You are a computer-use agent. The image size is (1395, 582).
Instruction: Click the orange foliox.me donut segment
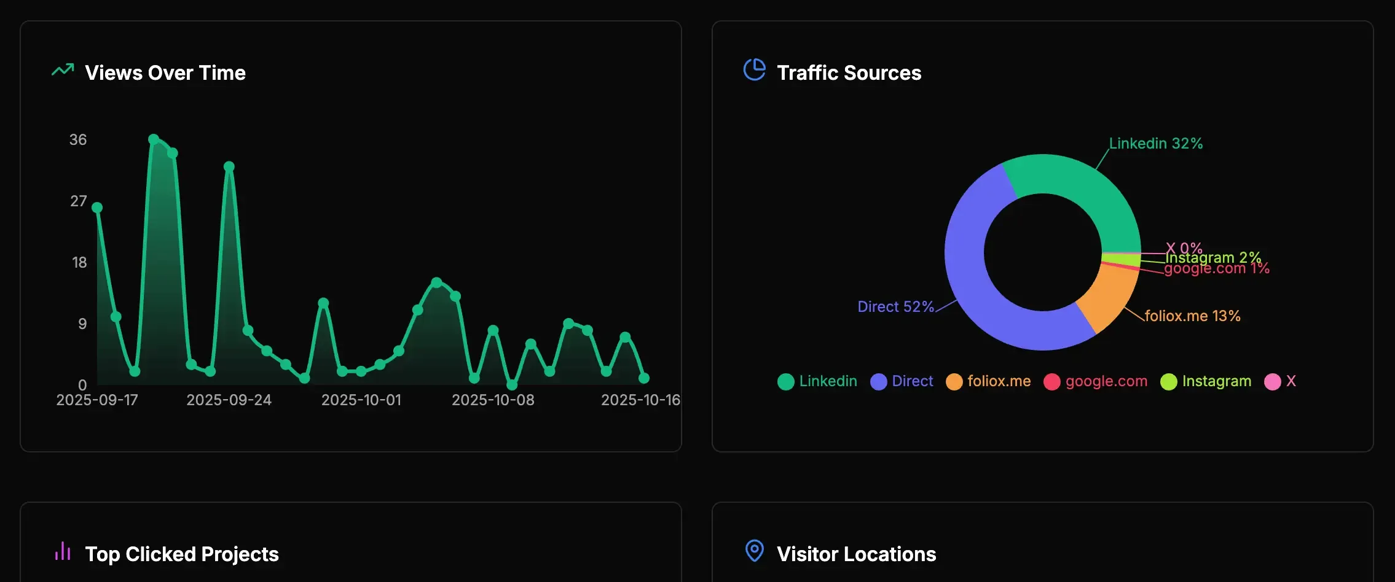pos(1109,298)
